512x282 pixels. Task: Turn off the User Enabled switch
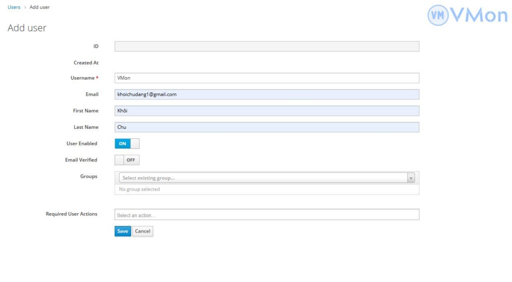(x=127, y=144)
